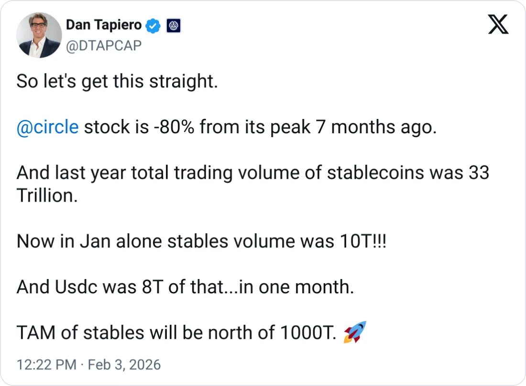Click the X logo in the corner
The image size is (526, 386).
[498, 24]
